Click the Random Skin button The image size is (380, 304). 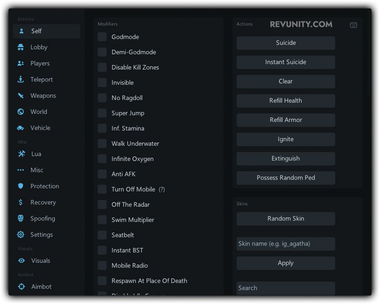click(x=285, y=219)
